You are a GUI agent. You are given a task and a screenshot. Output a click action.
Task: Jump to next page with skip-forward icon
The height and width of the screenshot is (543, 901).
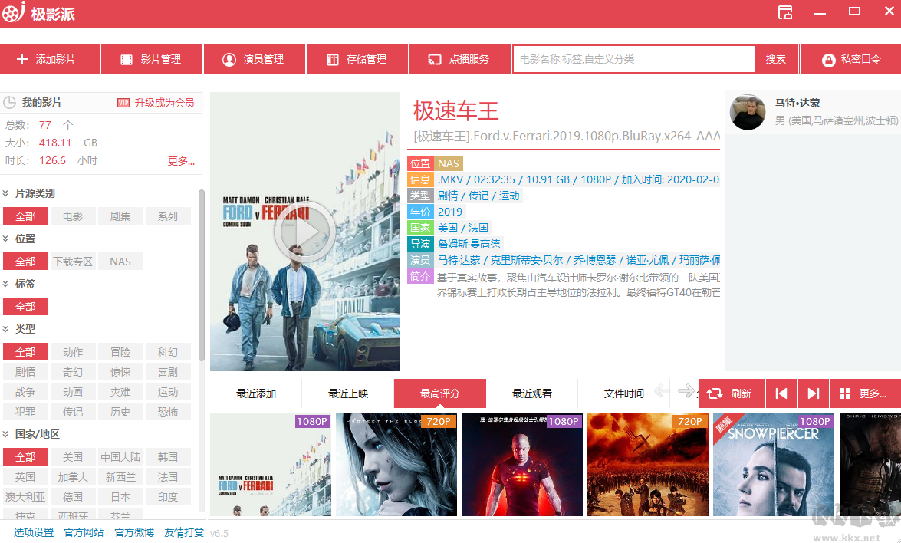(813, 393)
